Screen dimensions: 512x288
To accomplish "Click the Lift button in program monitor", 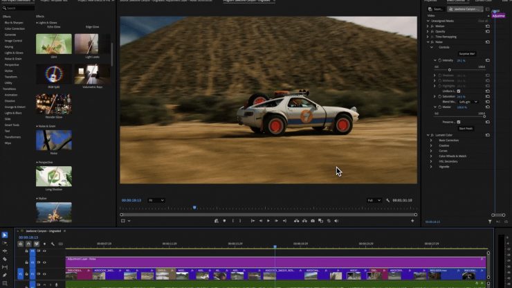I will [297, 221].
